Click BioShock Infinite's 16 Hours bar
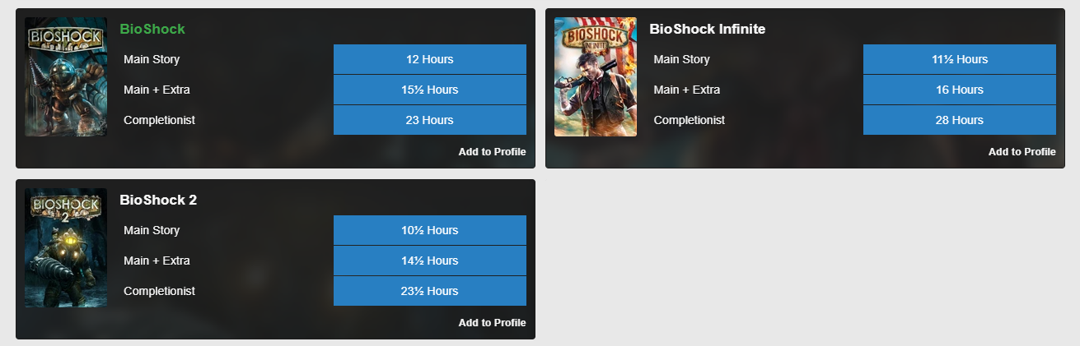This screenshot has width=1080, height=346. [x=960, y=90]
